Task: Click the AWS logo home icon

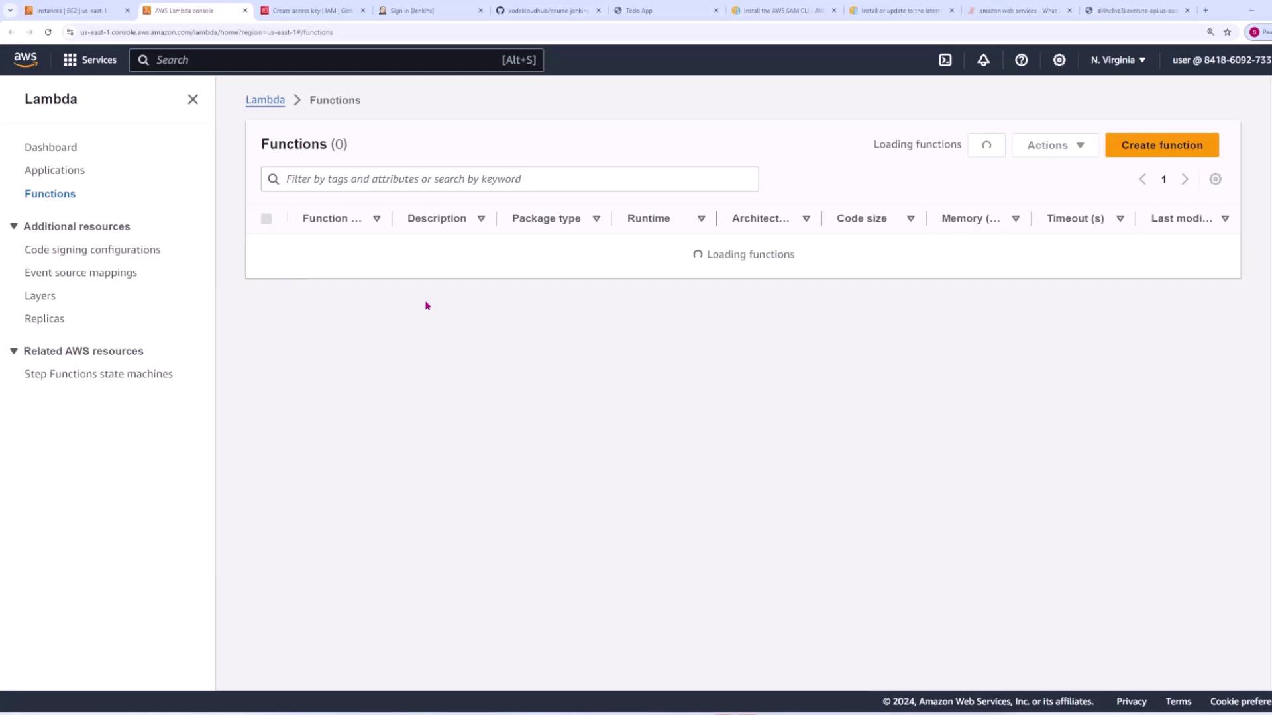Action: [x=25, y=60]
